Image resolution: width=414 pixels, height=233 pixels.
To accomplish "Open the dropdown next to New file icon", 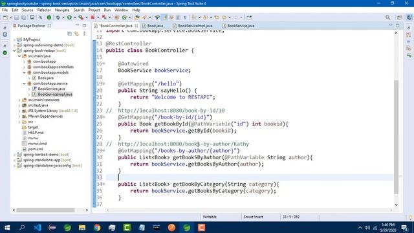I will pyautogui.click(x=10, y=17).
